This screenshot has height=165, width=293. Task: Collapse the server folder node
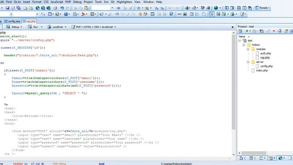point(248,62)
